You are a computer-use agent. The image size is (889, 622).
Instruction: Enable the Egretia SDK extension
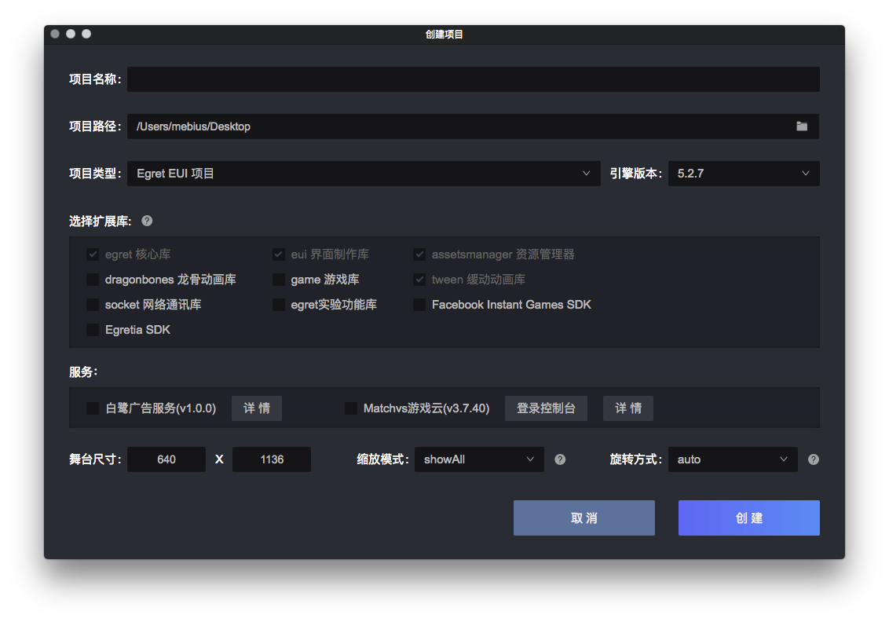click(x=93, y=329)
